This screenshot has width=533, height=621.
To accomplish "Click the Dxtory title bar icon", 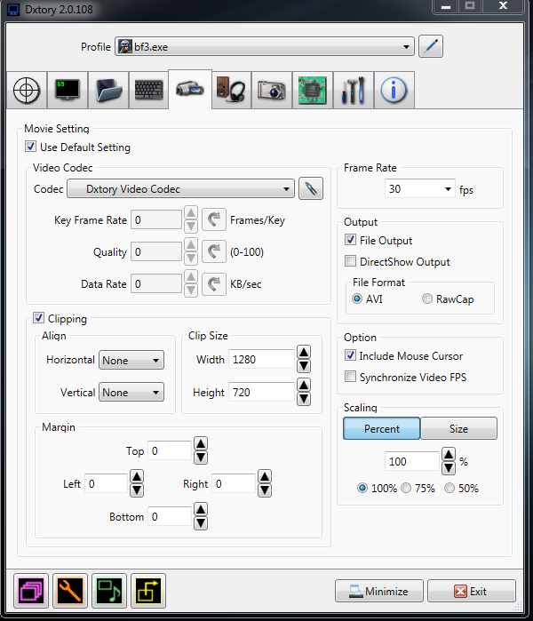I will 13,10.
